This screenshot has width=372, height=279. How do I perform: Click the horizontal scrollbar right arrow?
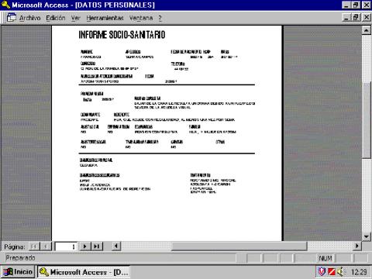tap(357, 246)
